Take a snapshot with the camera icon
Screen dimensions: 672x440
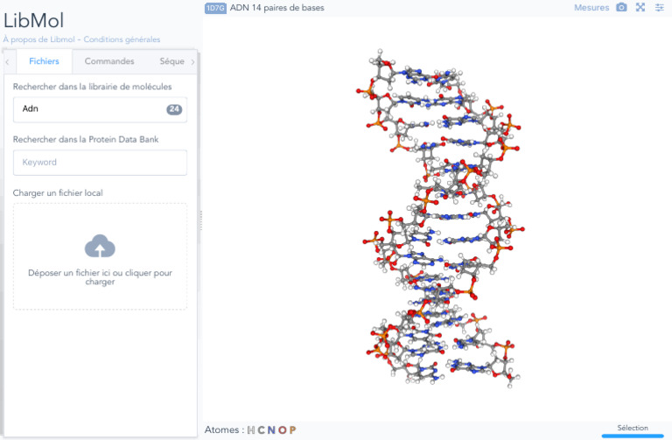click(x=621, y=8)
